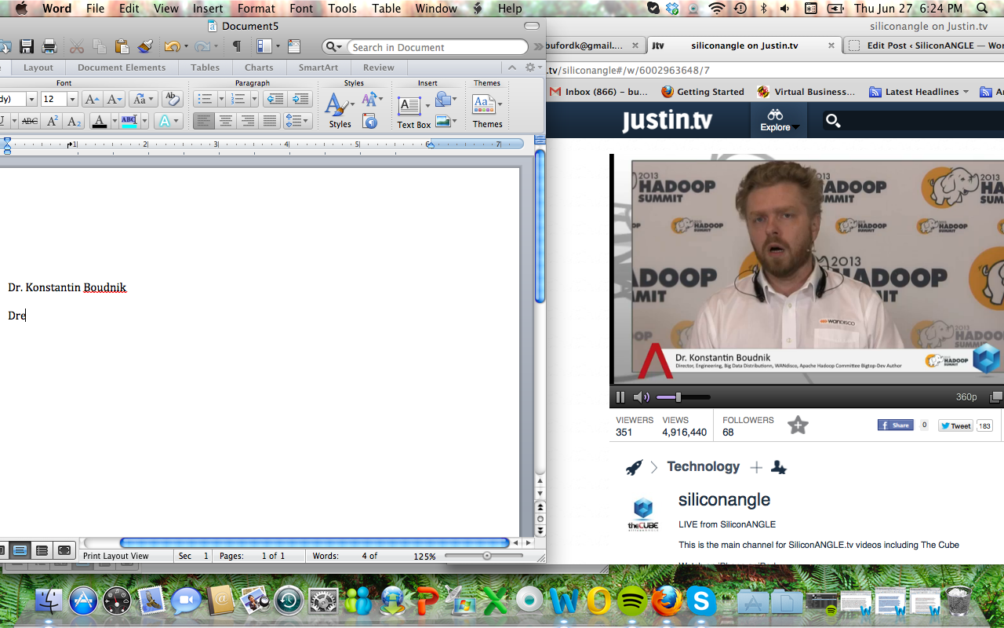Select the Review ribbon tab
This screenshot has height=628, width=1004.
point(379,68)
